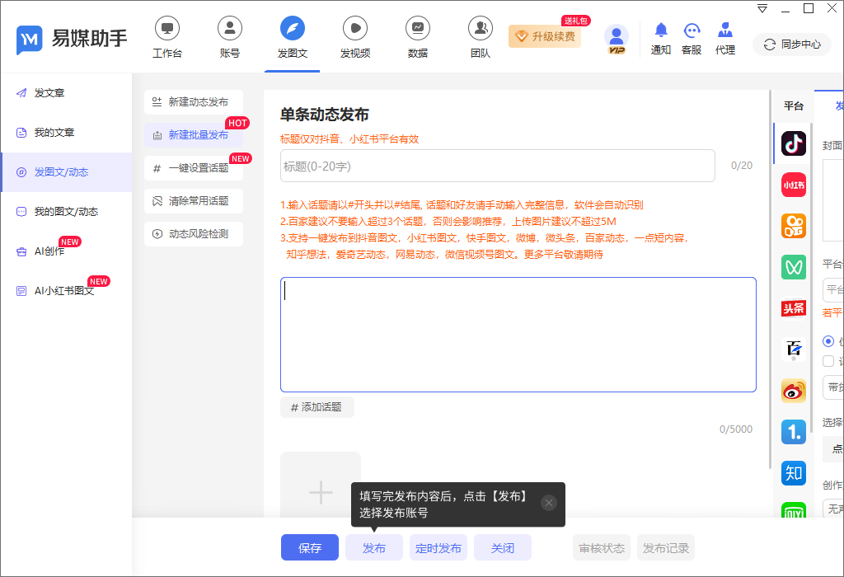Screen dimensions: 844x577
Task: Click the 标题 title input field
Action: tap(497, 166)
